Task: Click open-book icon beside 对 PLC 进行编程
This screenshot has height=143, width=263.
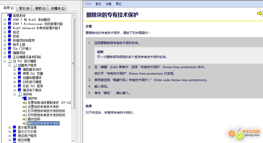Action: tap(10, 61)
